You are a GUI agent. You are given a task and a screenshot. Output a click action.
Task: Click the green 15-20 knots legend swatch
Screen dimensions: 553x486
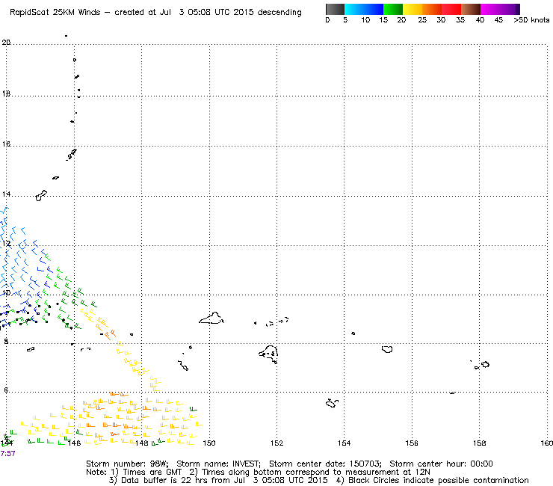[393, 9]
